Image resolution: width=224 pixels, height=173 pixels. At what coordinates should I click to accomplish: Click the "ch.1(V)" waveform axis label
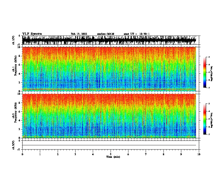13,40
